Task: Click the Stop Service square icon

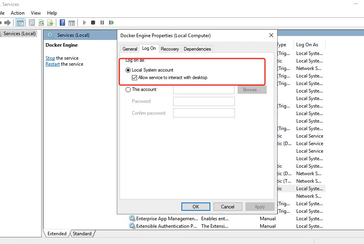Action: coord(93,23)
